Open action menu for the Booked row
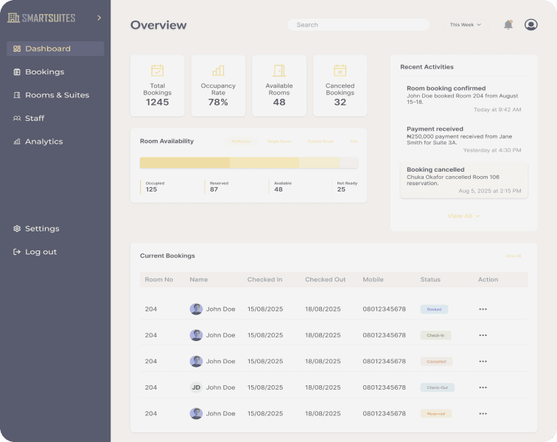This screenshot has width=557, height=442. pyautogui.click(x=483, y=309)
